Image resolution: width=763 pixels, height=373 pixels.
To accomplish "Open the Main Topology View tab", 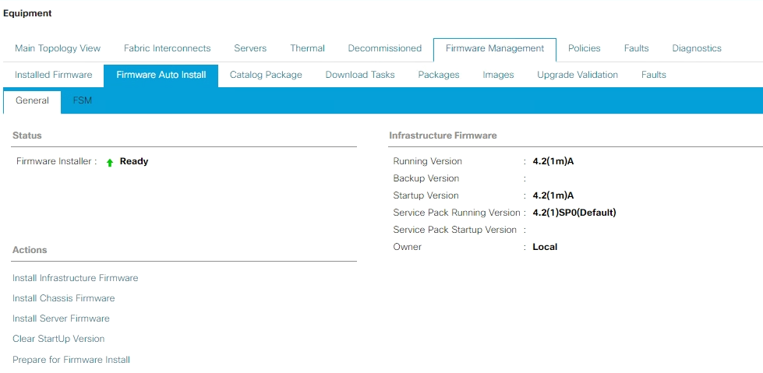I will (x=58, y=48).
